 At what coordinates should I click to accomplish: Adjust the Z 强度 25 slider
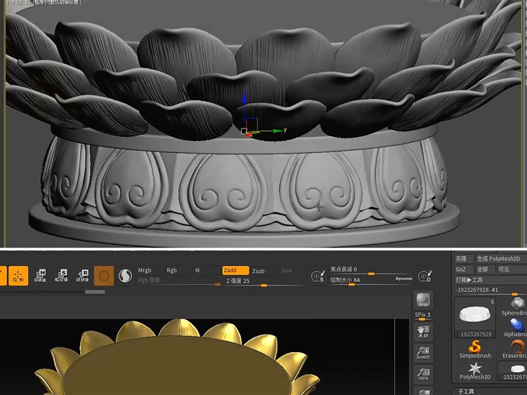pyautogui.click(x=263, y=282)
